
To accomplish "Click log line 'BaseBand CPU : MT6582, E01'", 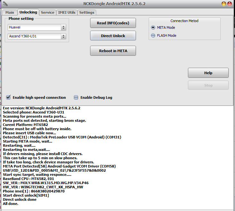I will [28, 179].
